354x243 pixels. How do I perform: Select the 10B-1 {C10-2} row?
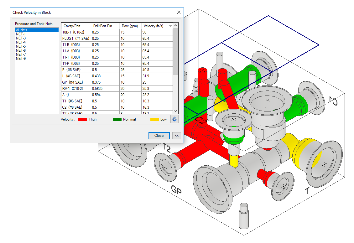pos(117,32)
